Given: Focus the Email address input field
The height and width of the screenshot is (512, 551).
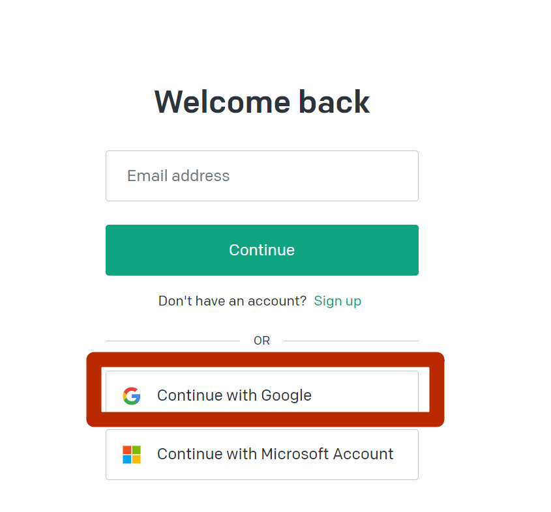Looking at the screenshot, I should tap(261, 176).
